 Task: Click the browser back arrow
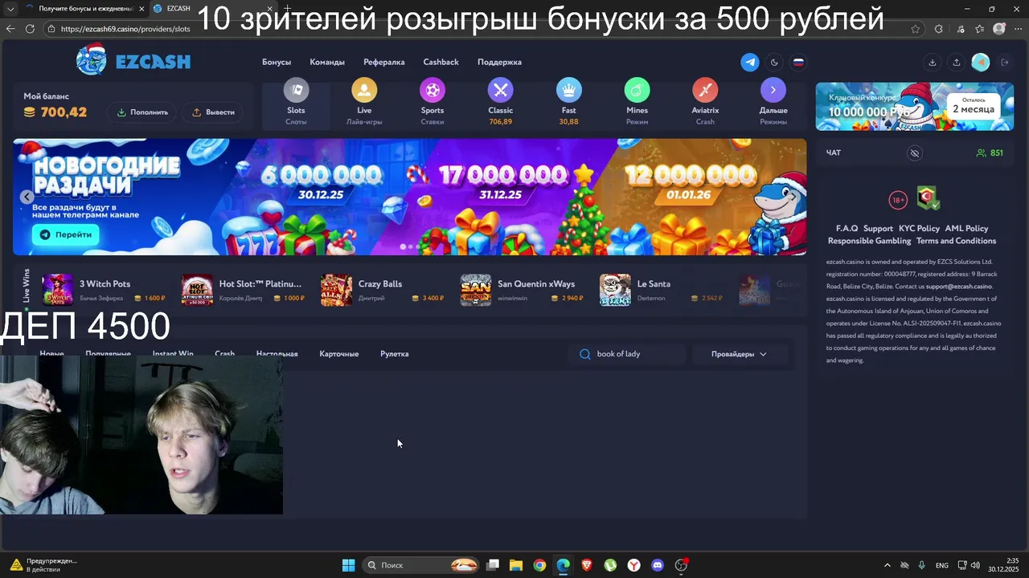pyautogui.click(x=10, y=29)
